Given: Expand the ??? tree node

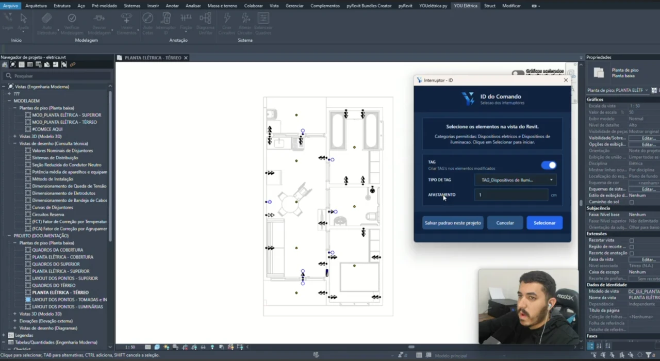Looking at the screenshot, I should tap(9, 94).
